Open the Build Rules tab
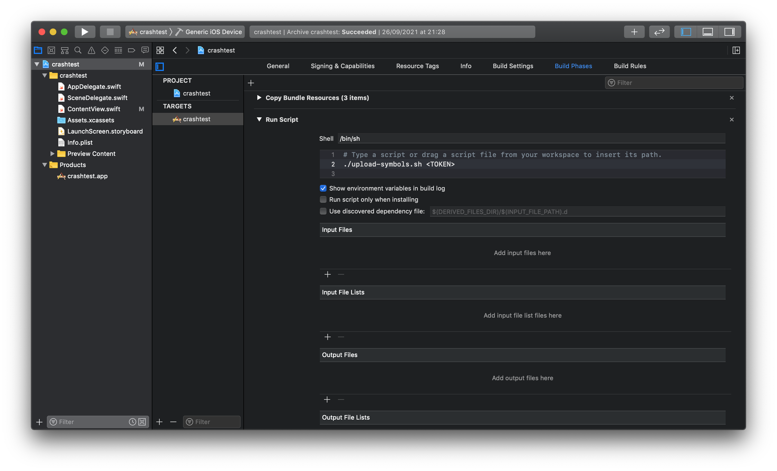This screenshot has width=777, height=471. (x=630, y=66)
